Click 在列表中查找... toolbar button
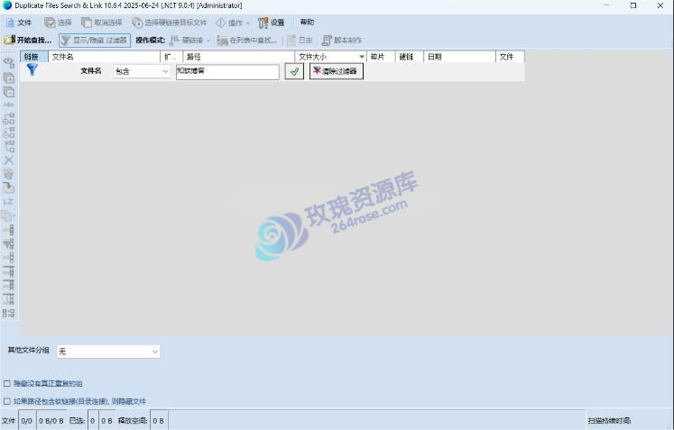This screenshot has height=430, width=674. pos(247,40)
